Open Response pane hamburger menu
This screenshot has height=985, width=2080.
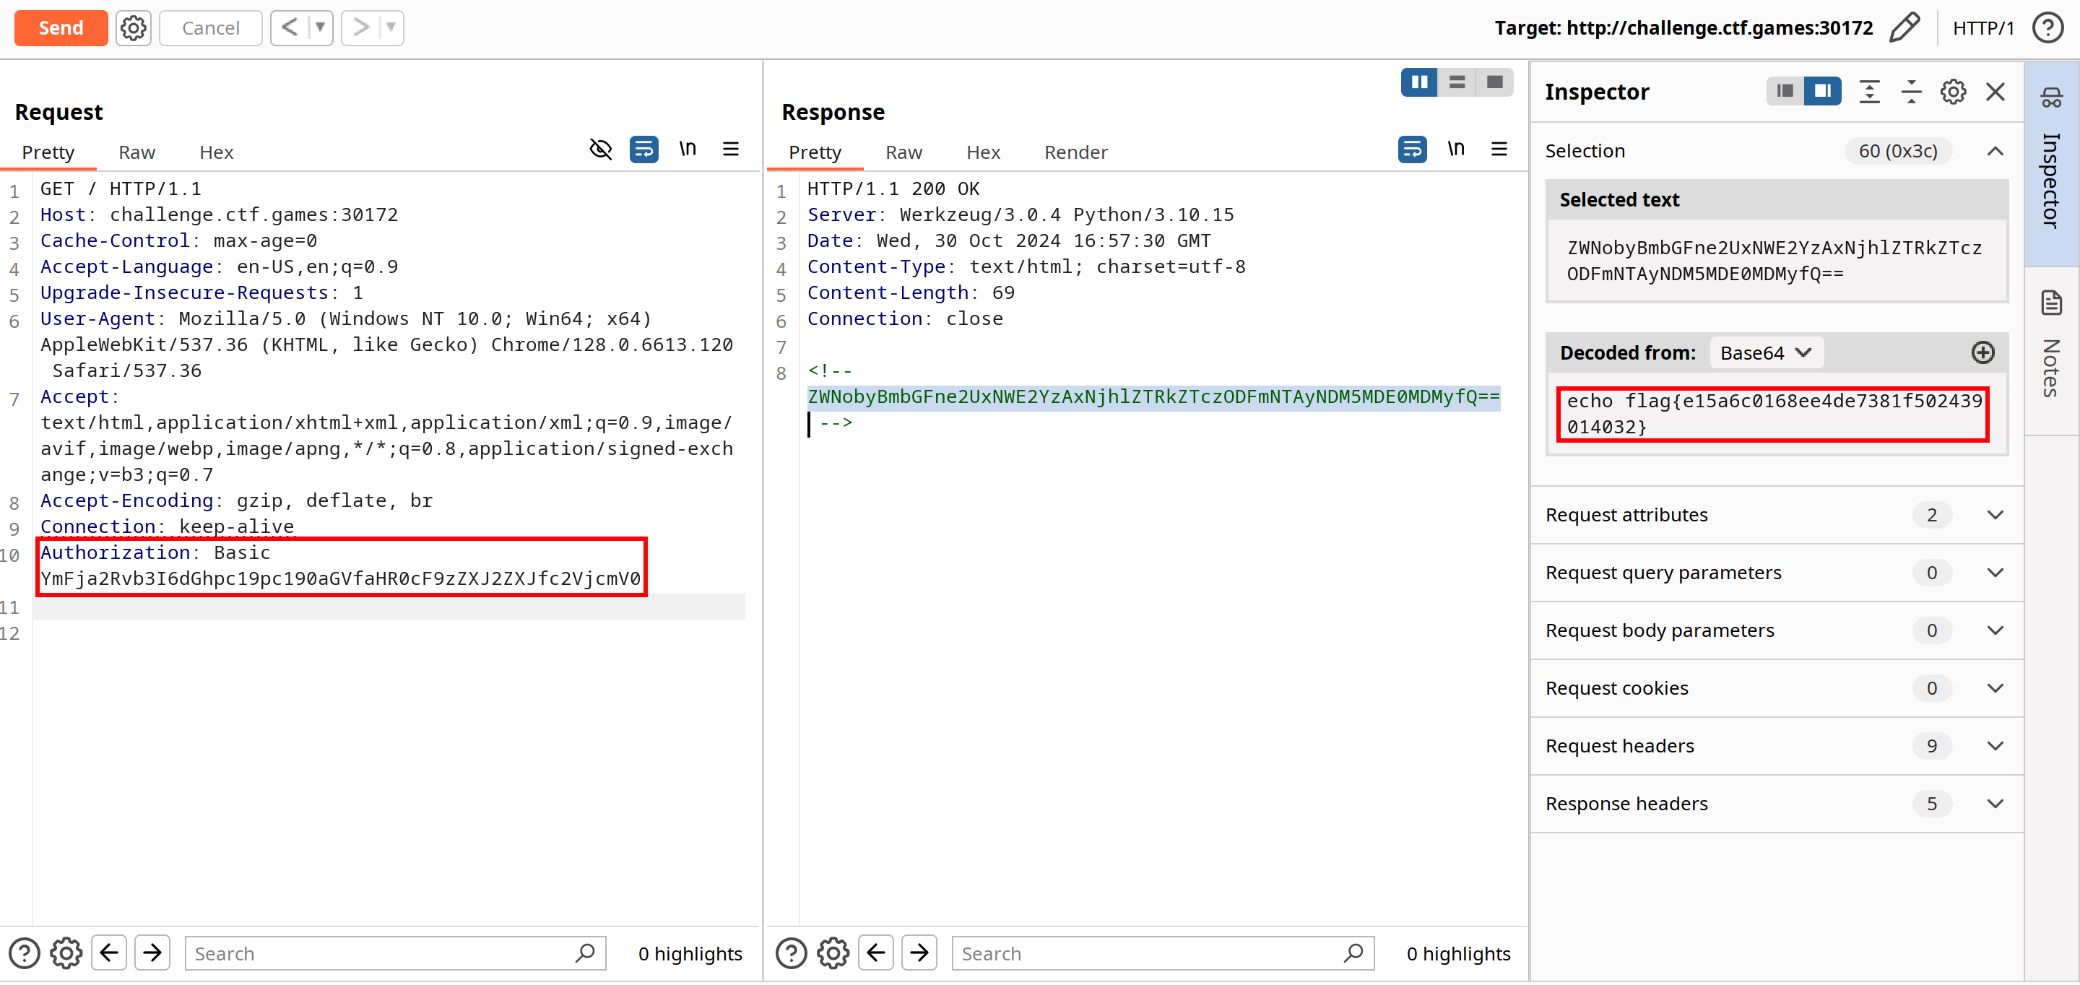(x=1499, y=149)
